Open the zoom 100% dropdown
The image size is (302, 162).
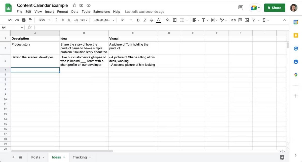[44, 20]
